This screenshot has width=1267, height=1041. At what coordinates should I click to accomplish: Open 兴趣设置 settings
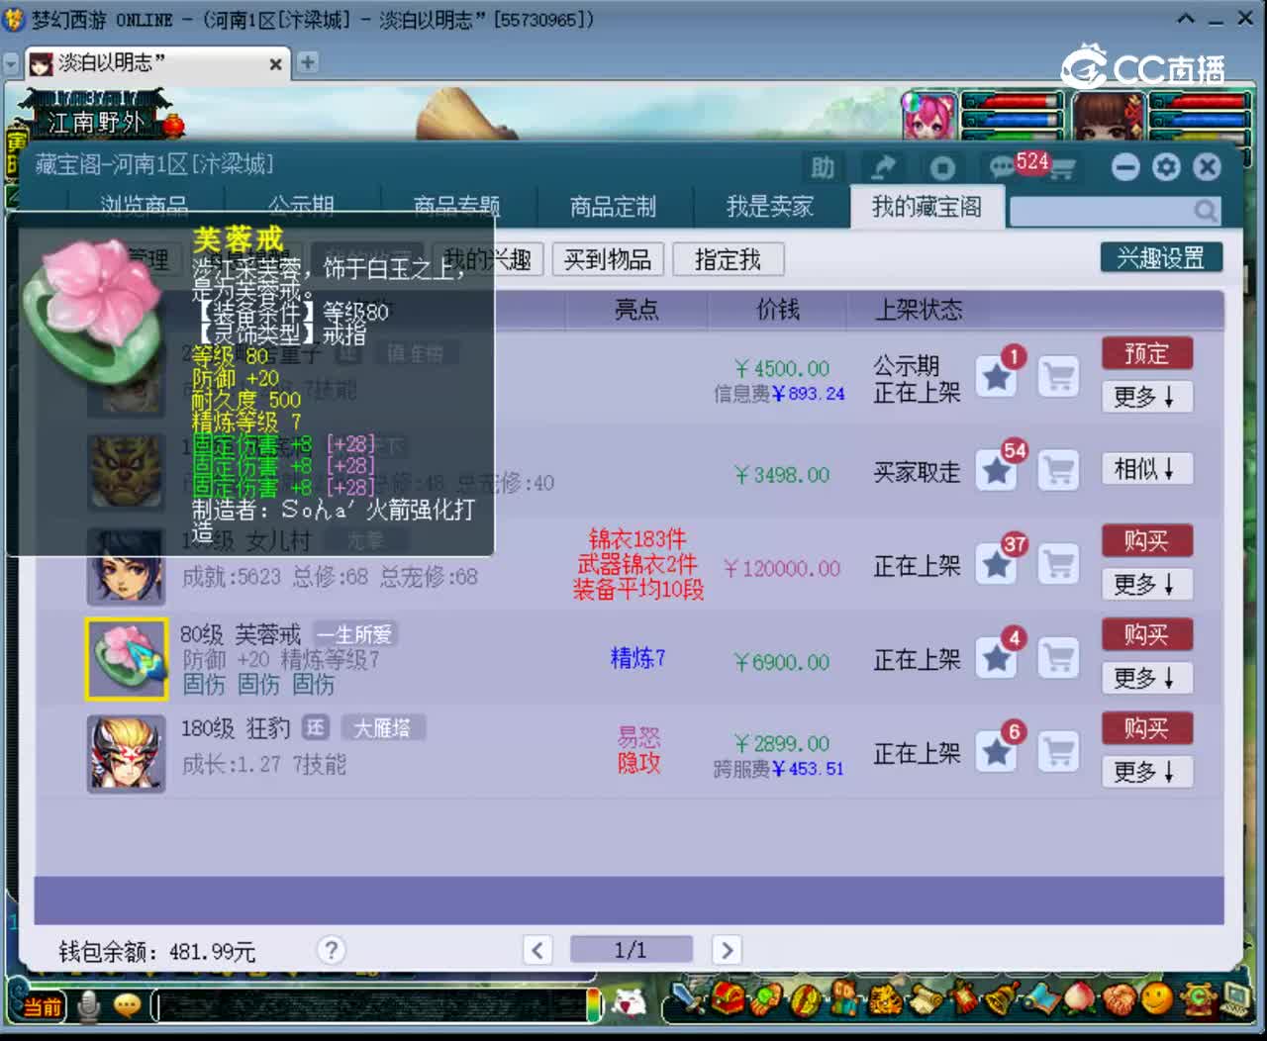(x=1161, y=258)
